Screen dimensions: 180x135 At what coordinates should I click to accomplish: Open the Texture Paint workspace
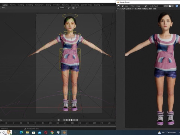pos(39,5)
